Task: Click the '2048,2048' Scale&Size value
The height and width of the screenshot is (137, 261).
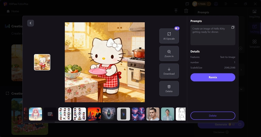Action: tap(229, 68)
